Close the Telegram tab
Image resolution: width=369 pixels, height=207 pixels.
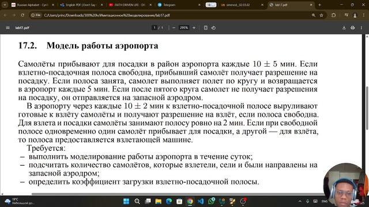[199, 5]
